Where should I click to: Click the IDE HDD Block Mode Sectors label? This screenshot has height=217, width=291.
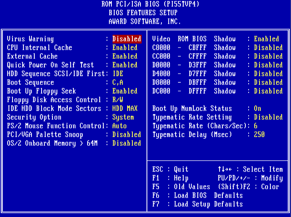[x=54, y=109]
